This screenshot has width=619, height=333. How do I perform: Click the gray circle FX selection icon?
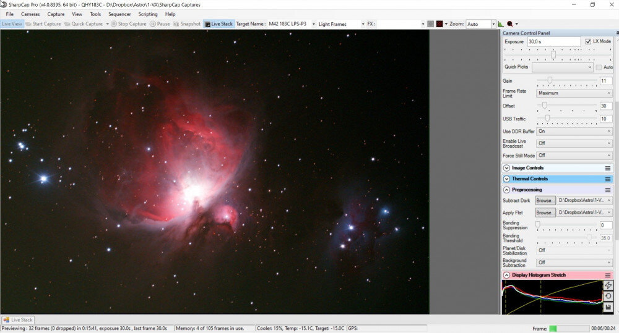[431, 24]
